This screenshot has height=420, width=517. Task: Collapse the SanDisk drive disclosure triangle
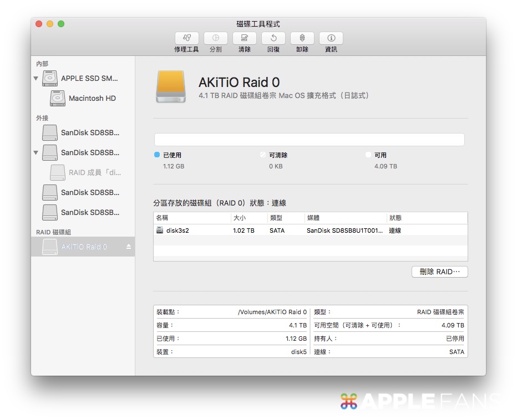click(36, 152)
